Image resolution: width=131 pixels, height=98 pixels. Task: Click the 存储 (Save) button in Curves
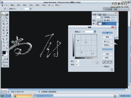click(x=107, y=45)
